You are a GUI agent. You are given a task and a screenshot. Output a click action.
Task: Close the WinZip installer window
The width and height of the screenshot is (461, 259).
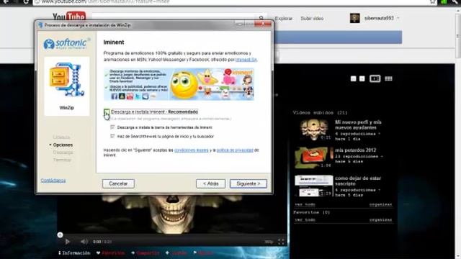(x=263, y=24)
